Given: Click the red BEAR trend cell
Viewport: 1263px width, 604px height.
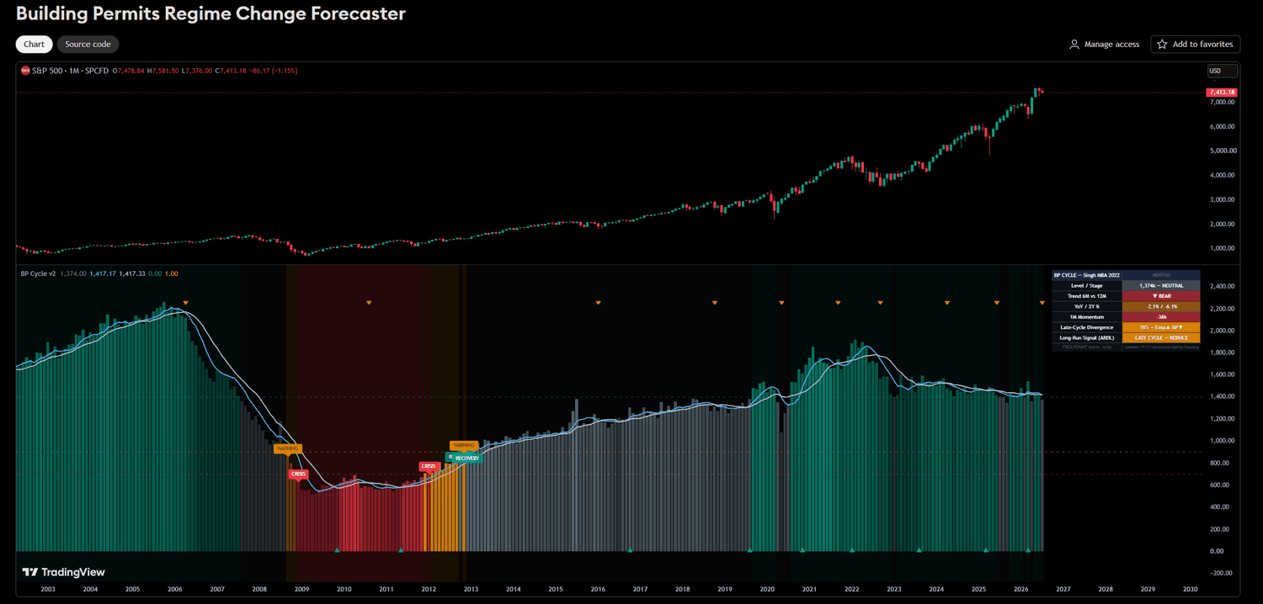Looking at the screenshot, I should pos(1161,296).
